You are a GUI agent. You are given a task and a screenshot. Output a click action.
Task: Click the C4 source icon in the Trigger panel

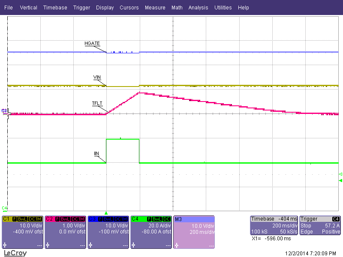tap(337, 218)
